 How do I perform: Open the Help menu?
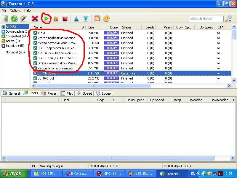28,10
